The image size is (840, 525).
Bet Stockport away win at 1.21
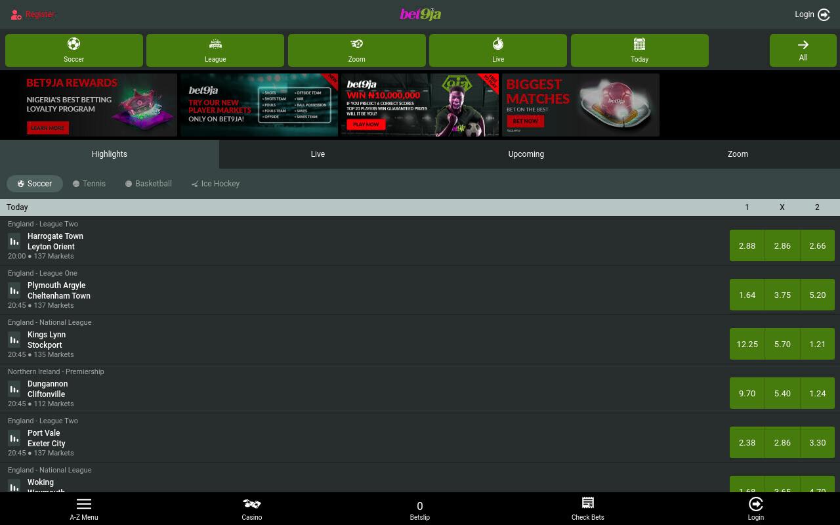click(818, 344)
